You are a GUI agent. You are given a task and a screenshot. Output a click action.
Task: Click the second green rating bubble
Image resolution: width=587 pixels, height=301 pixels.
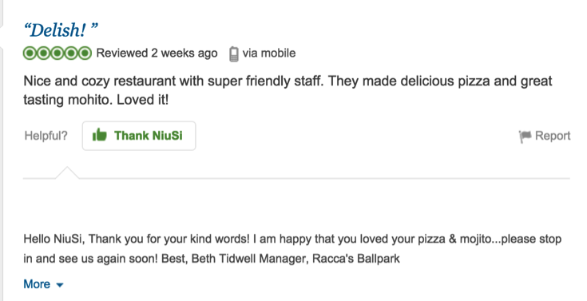pos(43,53)
